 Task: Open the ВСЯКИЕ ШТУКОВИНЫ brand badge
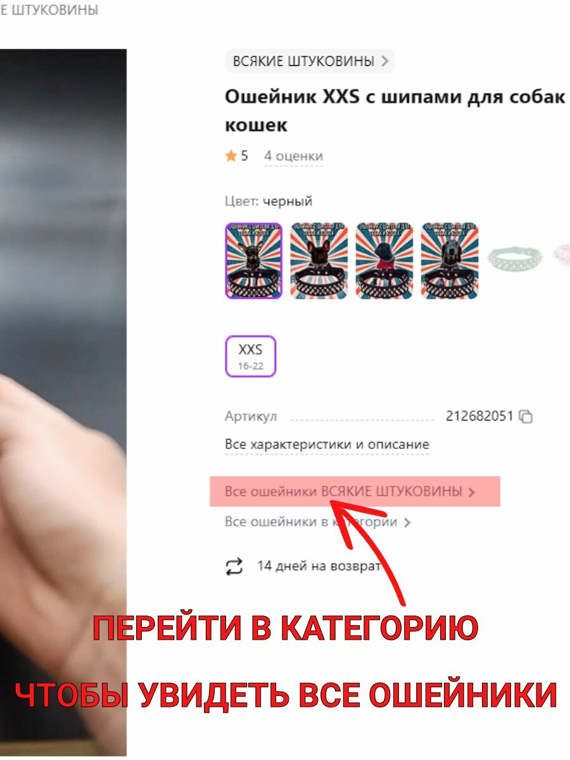pos(310,61)
